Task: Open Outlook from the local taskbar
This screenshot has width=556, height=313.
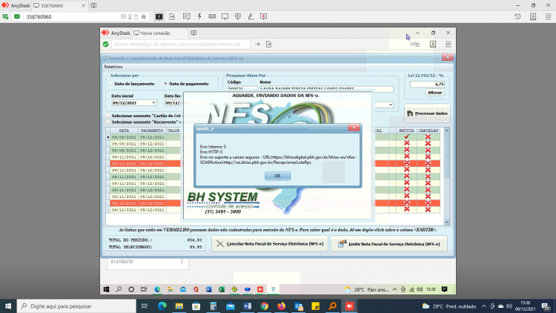Action: (x=298, y=306)
